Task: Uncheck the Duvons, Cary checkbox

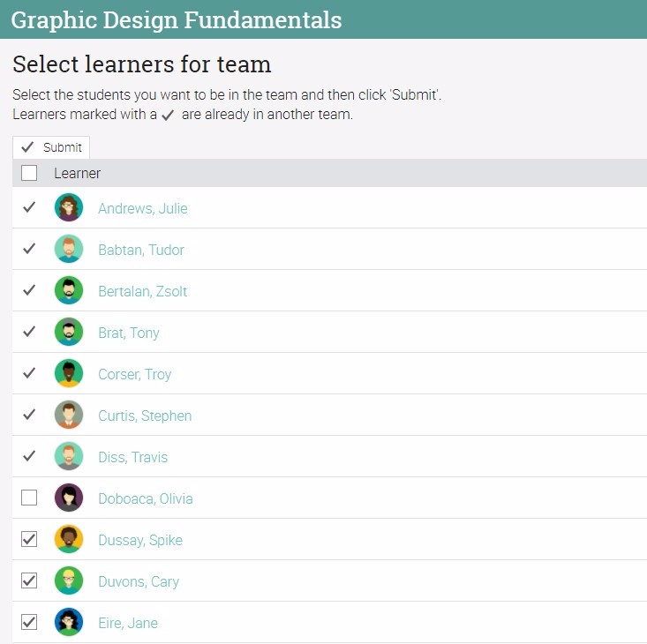Action: (29, 581)
